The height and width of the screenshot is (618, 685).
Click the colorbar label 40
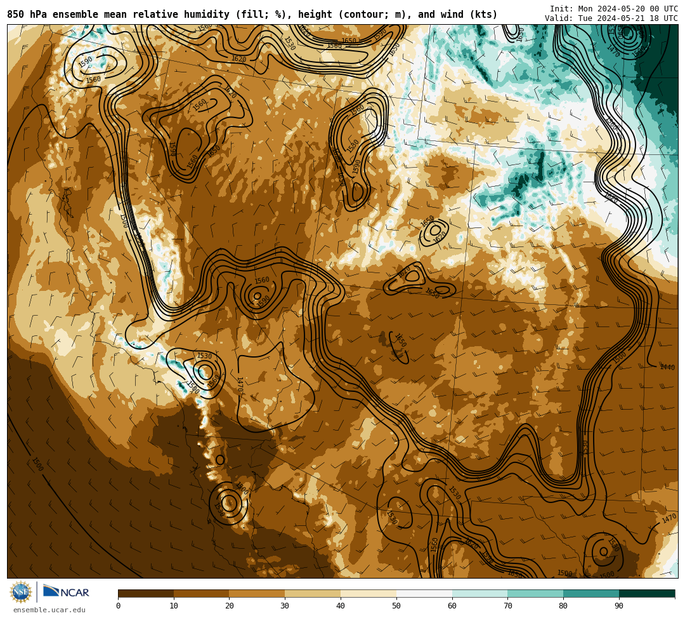(341, 606)
